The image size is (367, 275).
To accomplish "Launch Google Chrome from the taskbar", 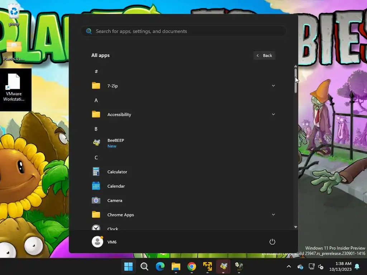I will [192, 266].
